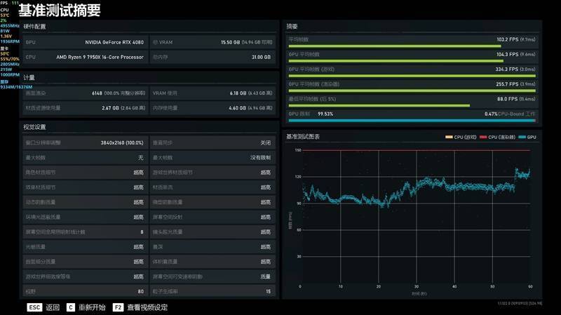The image size is (561, 315).
Task: Click the 视觉设置 section header
Action: coord(34,127)
